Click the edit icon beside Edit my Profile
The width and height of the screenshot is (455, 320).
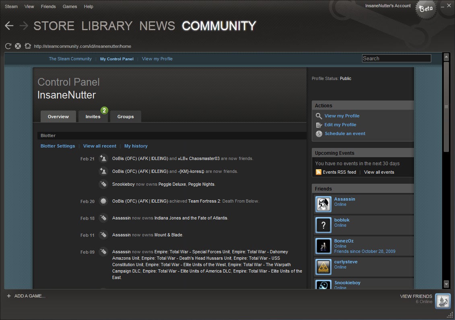tap(319, 125)
